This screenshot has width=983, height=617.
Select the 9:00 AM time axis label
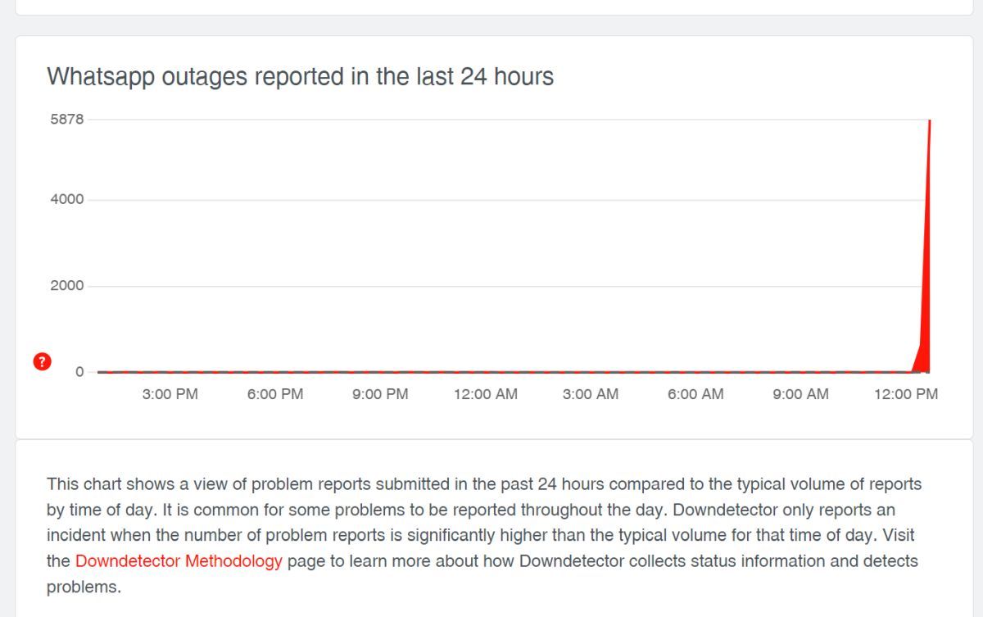801,394
